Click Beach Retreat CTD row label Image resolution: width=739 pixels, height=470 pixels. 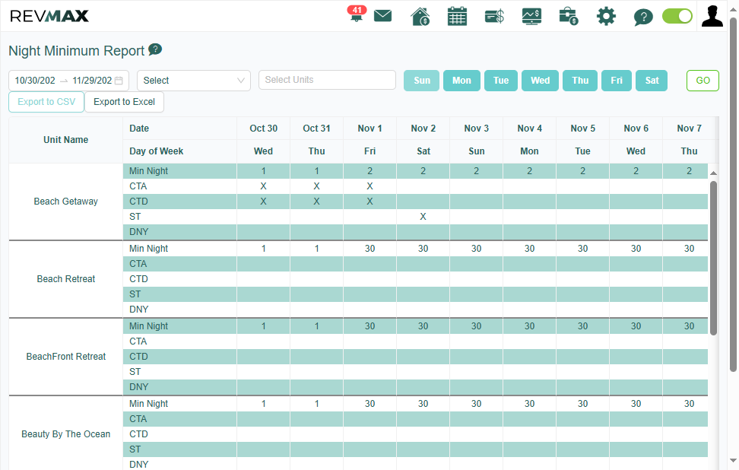tap(138, 279)
